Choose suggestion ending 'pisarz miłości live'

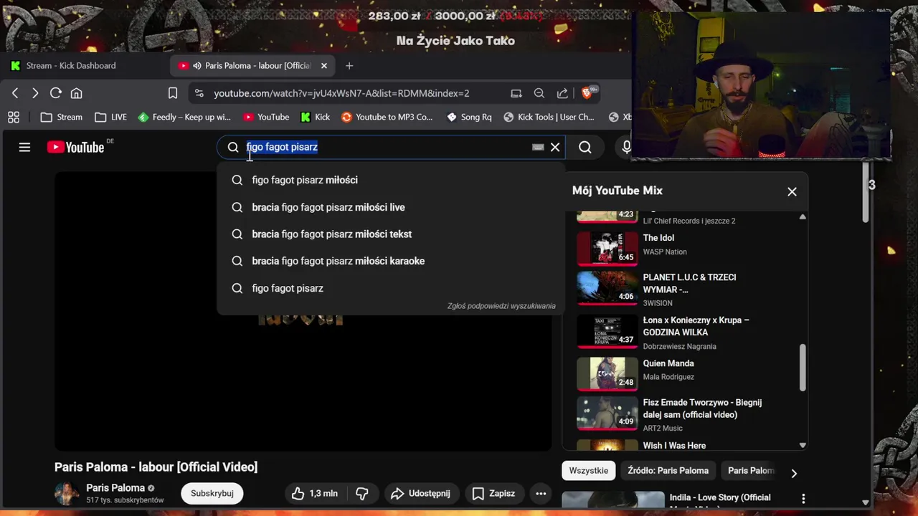click(391, 207)
